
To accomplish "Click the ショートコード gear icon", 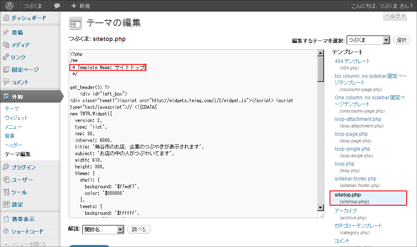I will (6, 231).
